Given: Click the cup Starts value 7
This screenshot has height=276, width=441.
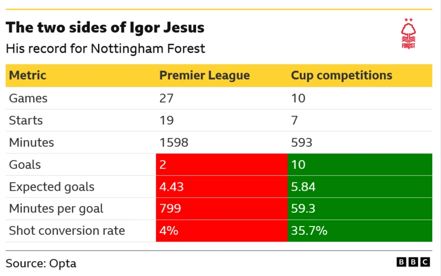Looking at the screenshot, I should point(294,120).
